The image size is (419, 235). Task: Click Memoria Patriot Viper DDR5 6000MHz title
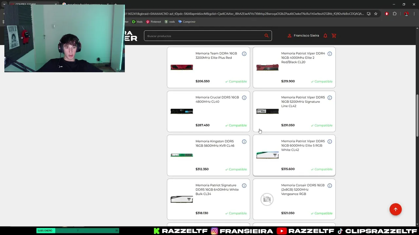tap(303, 146)
